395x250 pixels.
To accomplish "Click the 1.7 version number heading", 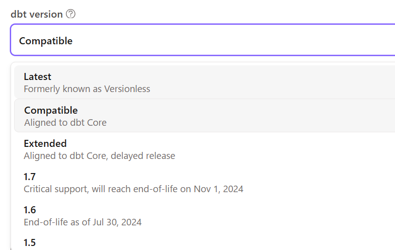I will 30,177.
